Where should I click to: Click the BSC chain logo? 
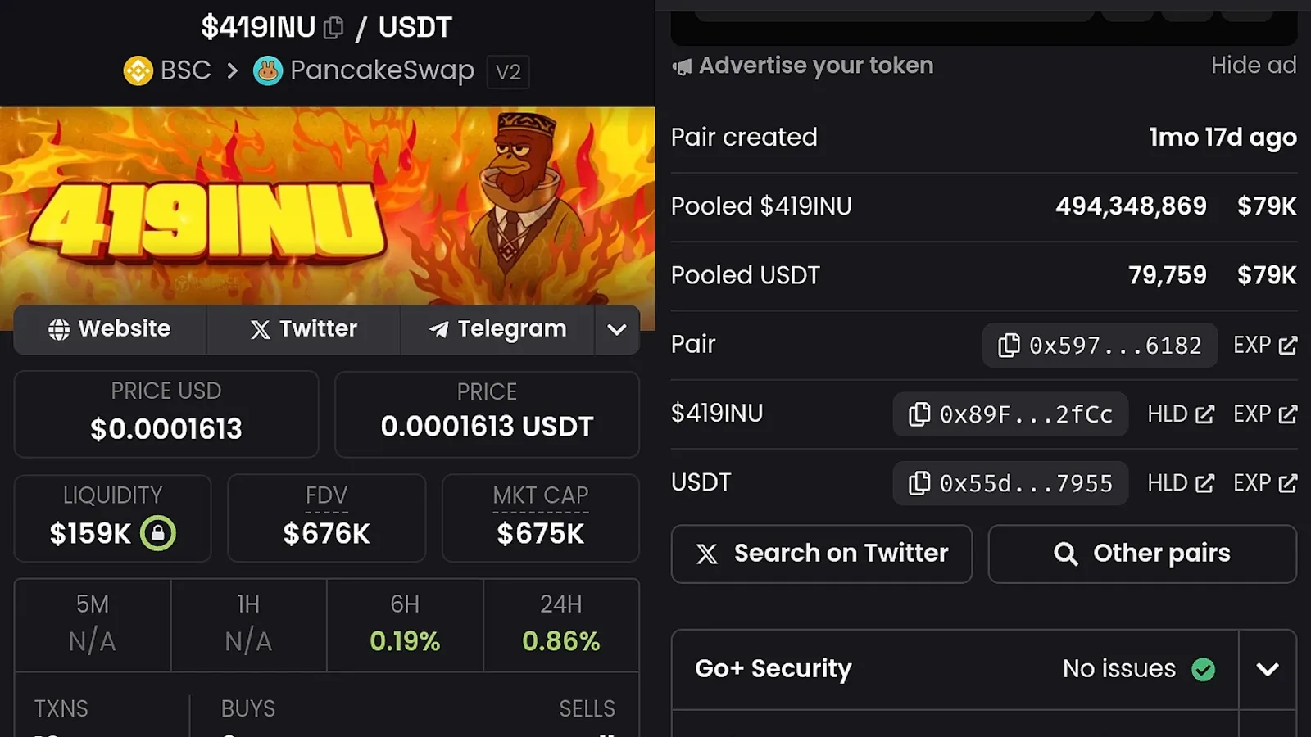coord(138,70)
